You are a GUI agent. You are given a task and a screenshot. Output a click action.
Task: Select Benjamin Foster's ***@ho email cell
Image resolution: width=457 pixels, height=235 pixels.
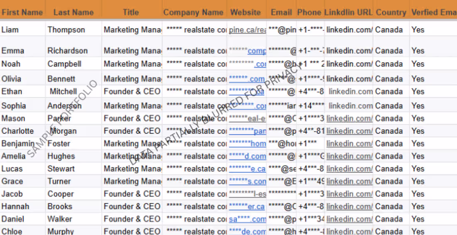pyautogui.click(x=282, y=144)
